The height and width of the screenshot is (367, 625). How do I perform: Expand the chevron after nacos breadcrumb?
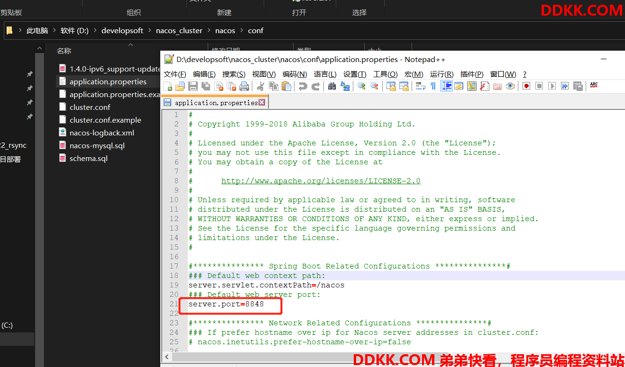click(241, 30)
